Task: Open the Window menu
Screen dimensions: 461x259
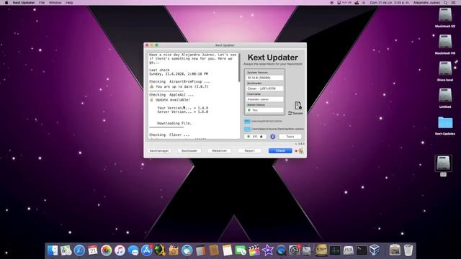Action: (x=55, y=3)
